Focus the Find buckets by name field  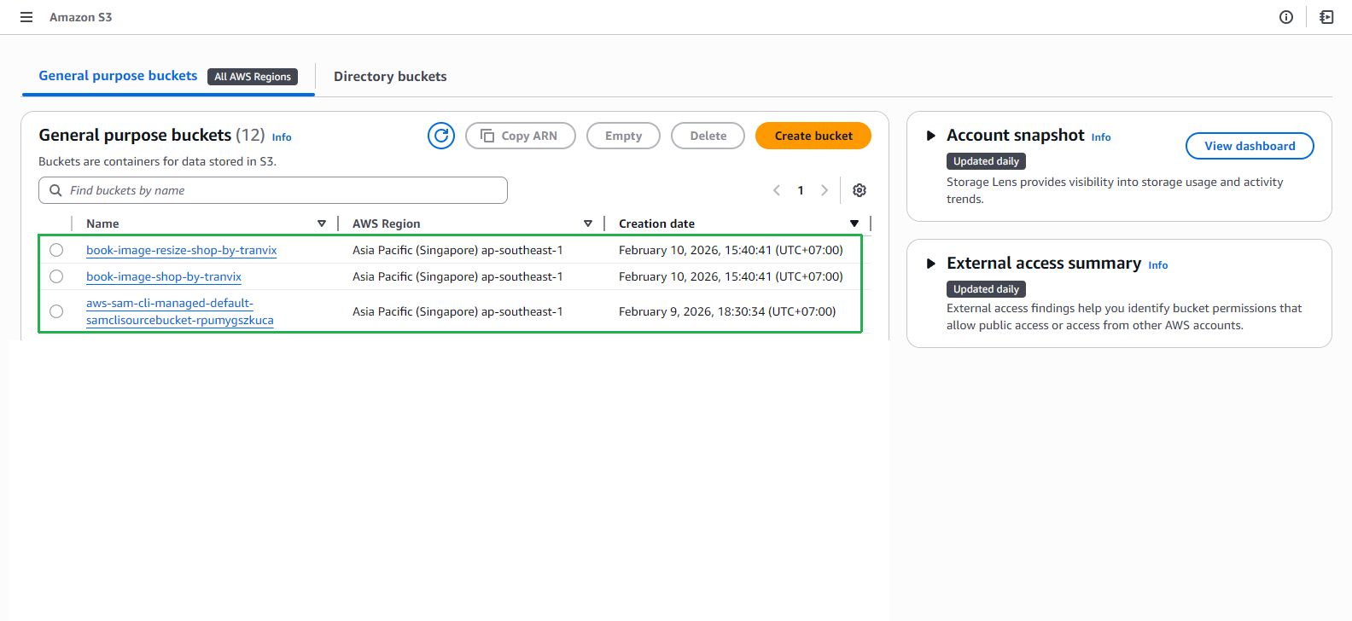(x=273, y=190)
